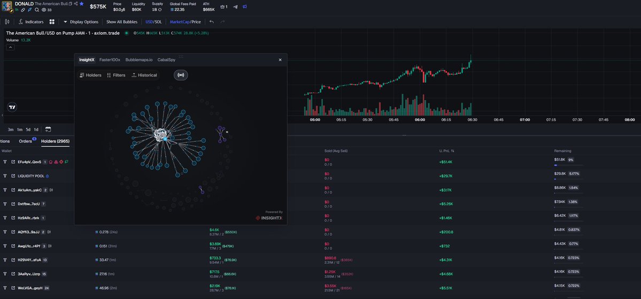Viewport: 641px width, 299px height.
Task: Toggle MarketCap/Price chart mode
Action: pyautogui.click(x=185, y=22)
